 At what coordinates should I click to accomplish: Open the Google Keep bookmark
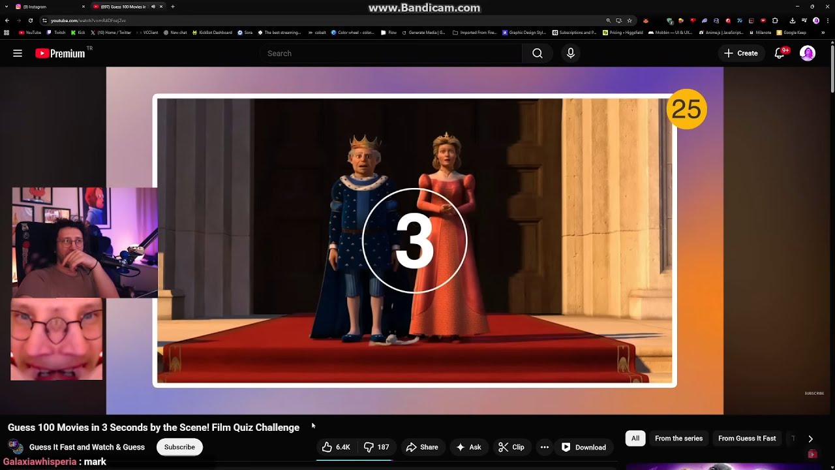tap(791, 32)
